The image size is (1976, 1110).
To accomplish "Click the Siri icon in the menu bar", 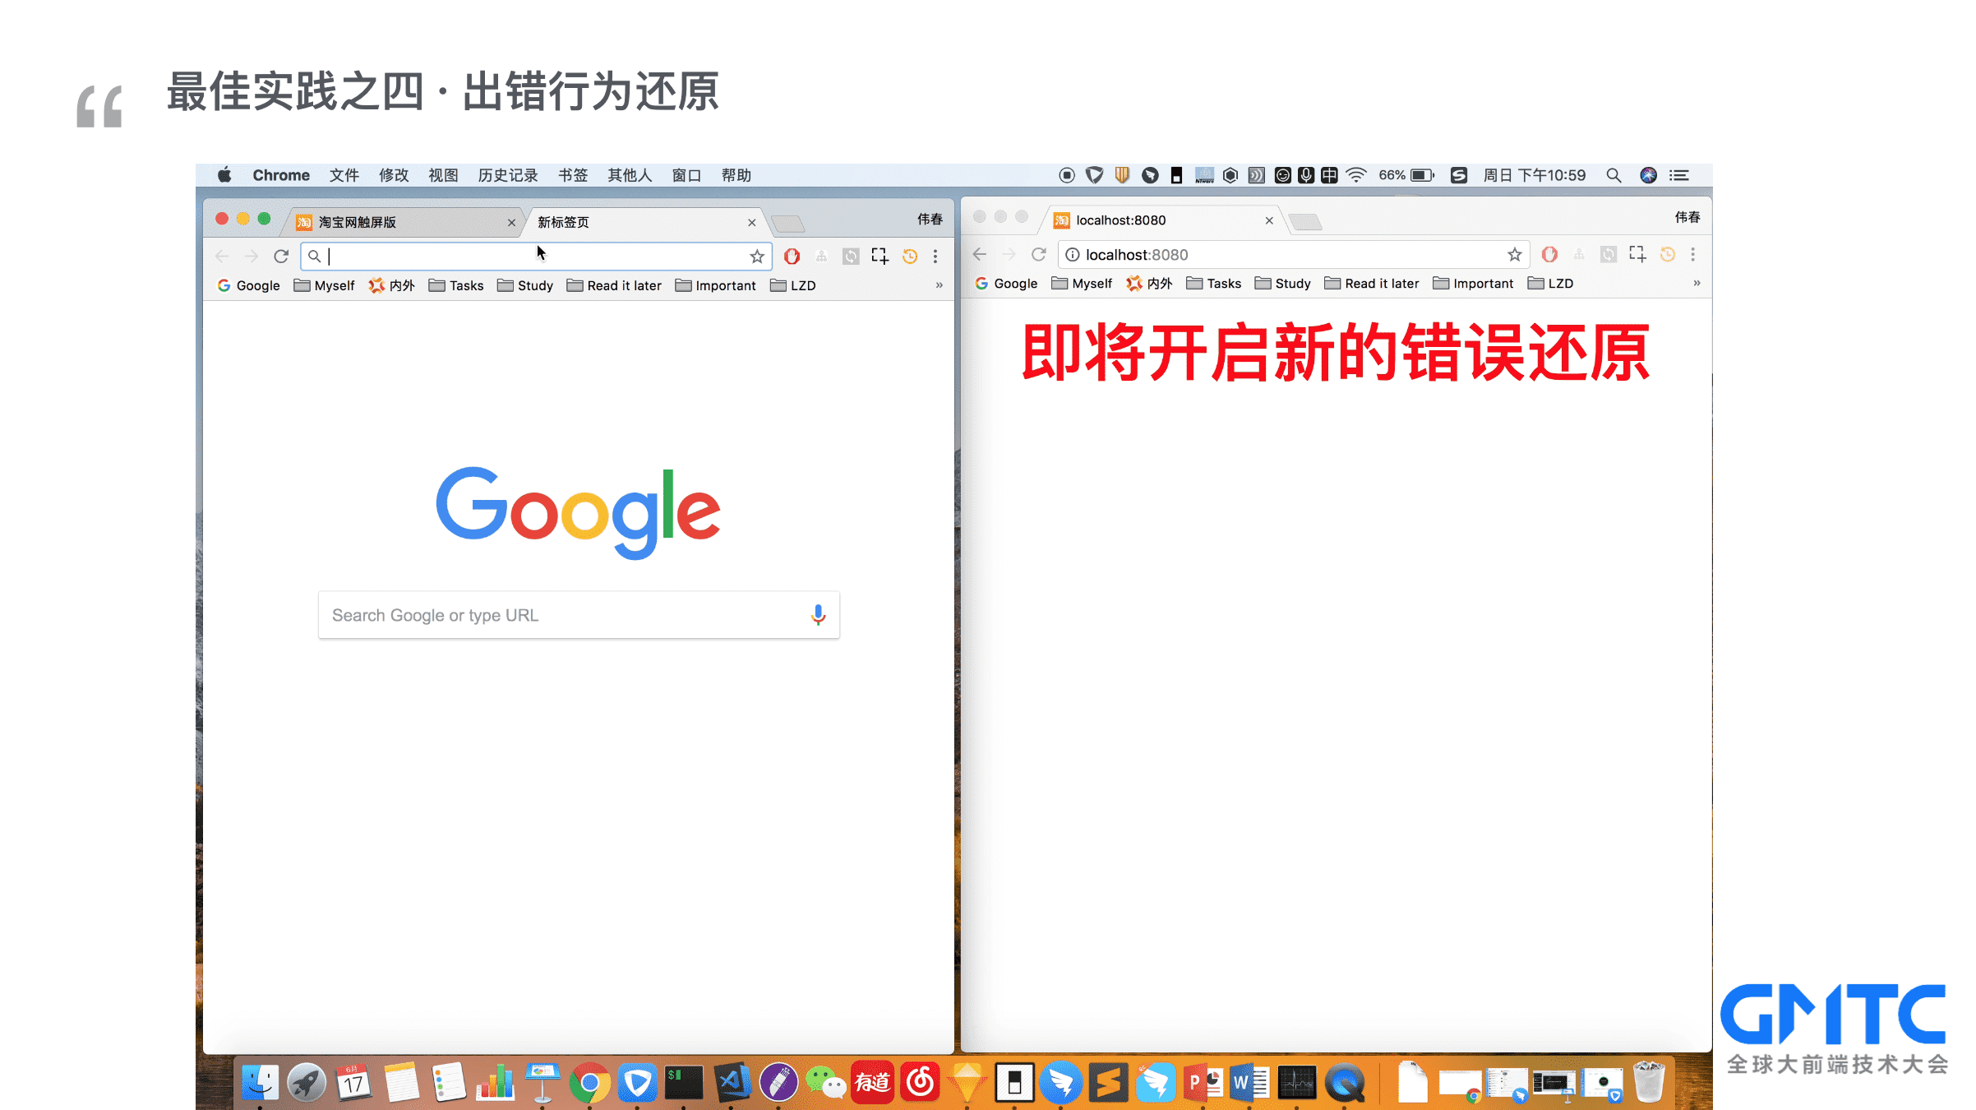I will (1648, 175).
